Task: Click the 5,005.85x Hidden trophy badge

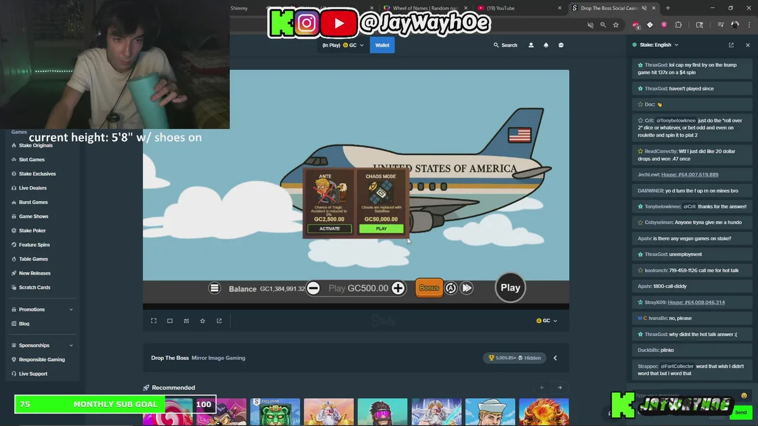Action: tap(514, 358)
